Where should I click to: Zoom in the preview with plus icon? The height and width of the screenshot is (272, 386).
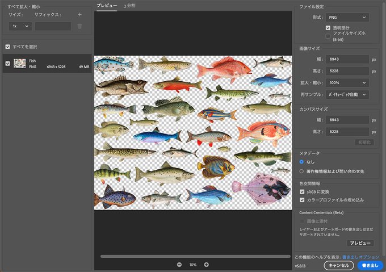[x=206, y=265]
